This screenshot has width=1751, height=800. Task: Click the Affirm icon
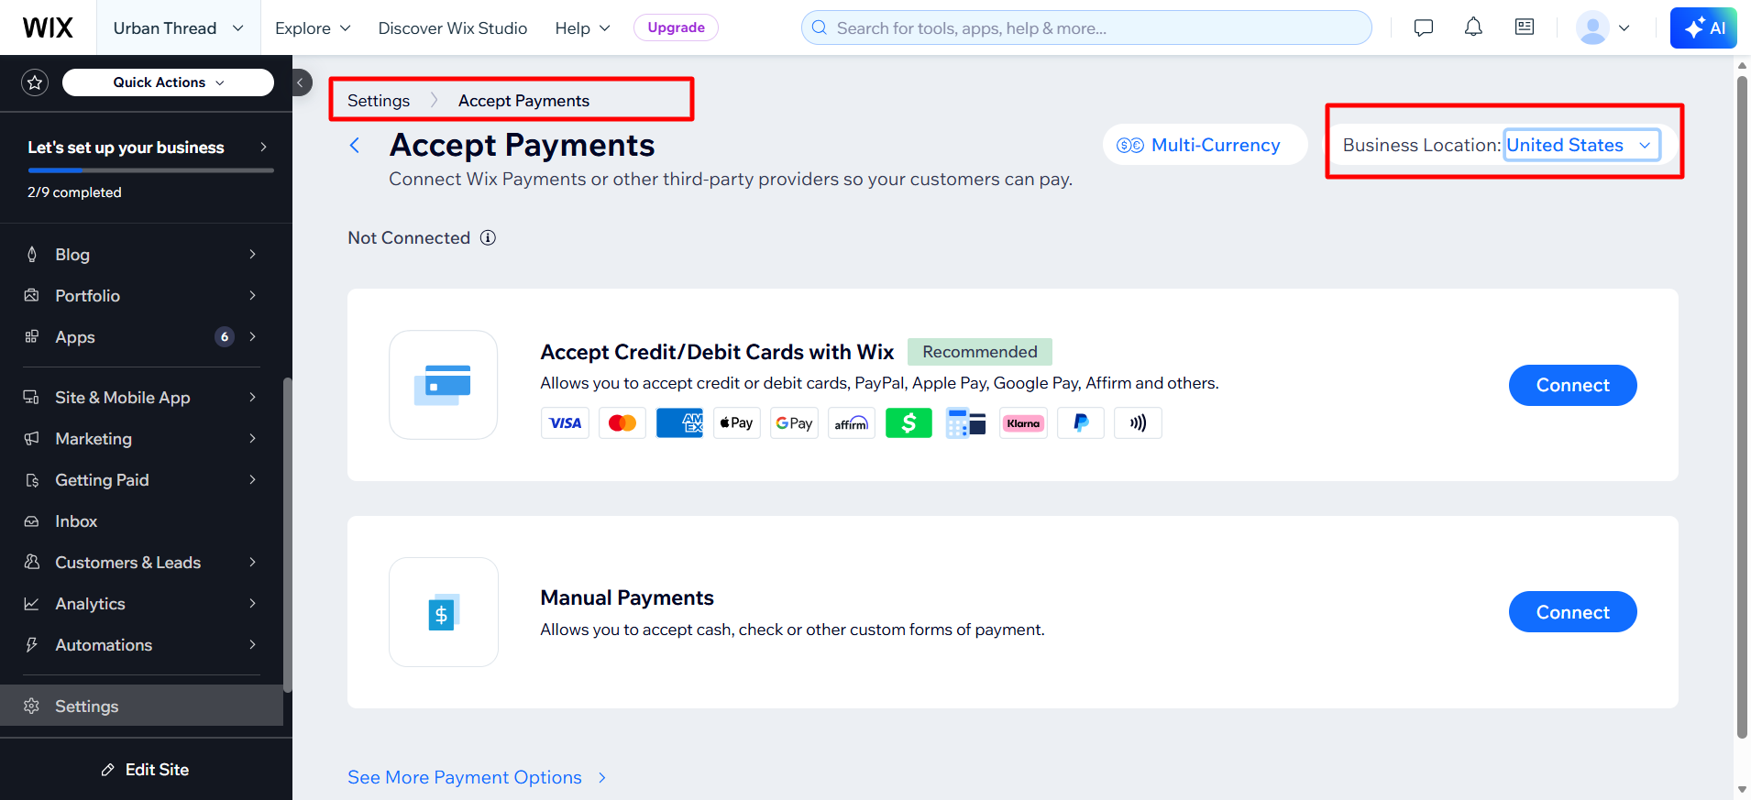coord(852,423)
